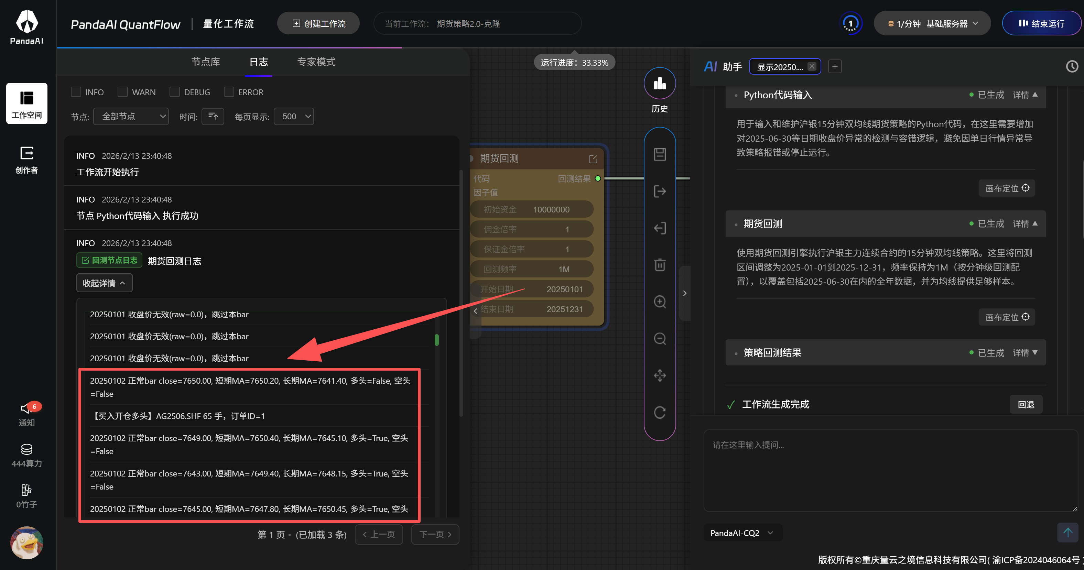Click the export arrow-out icon in canvas toolbar
This screenshot has width=1084, height=570.
659,191
